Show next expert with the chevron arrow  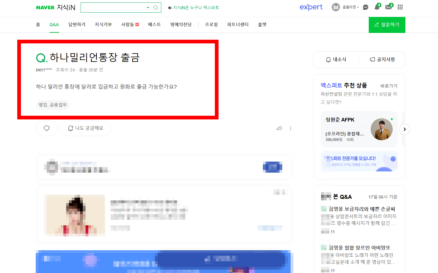point(405,129)
